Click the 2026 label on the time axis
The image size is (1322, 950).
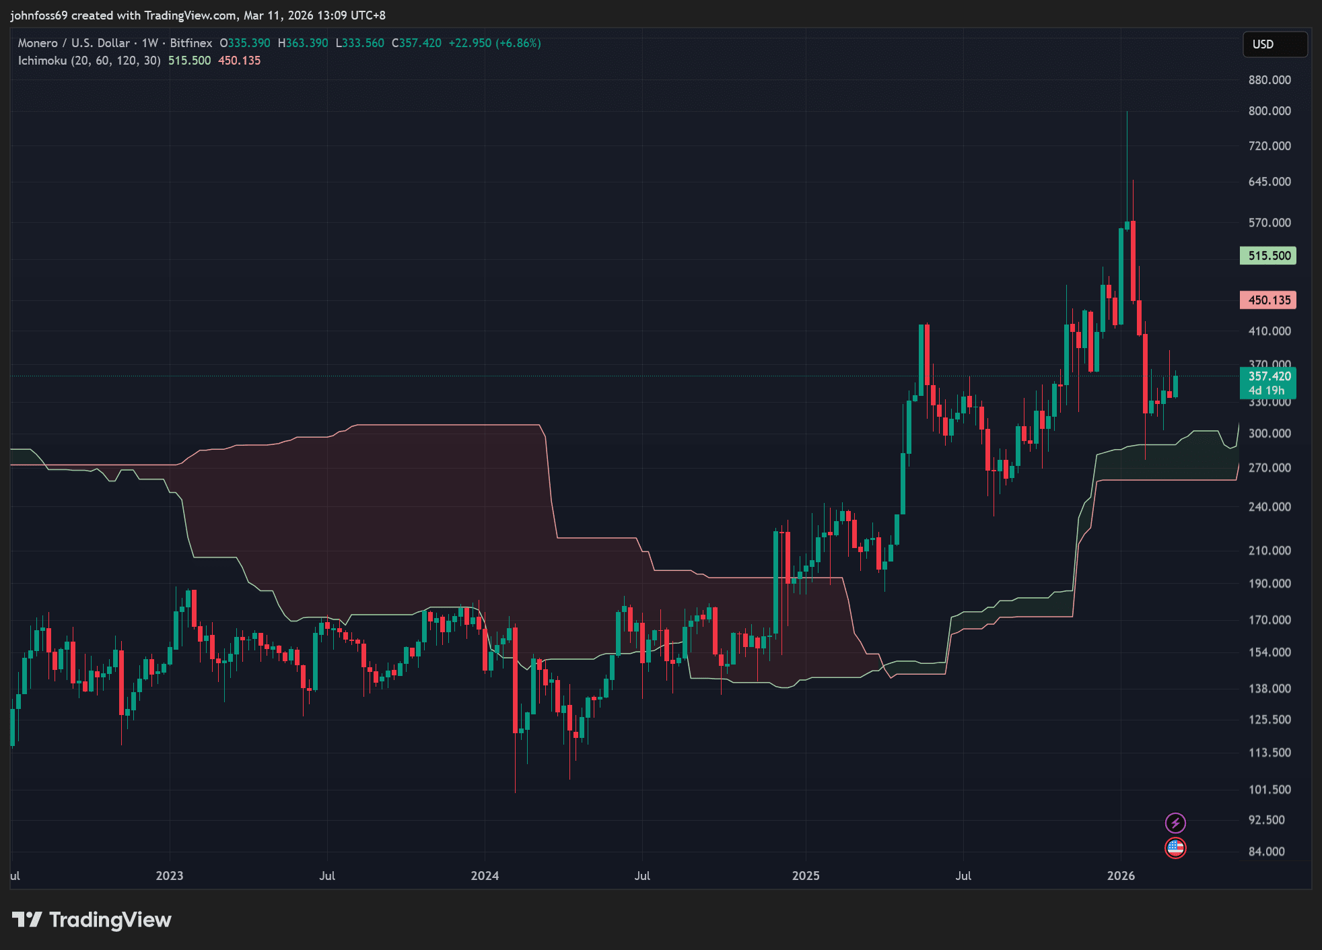(x=1121, y=875)
